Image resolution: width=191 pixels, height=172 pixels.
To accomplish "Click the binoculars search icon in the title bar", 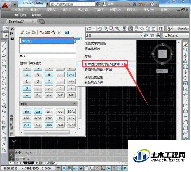I will point(98,4).
